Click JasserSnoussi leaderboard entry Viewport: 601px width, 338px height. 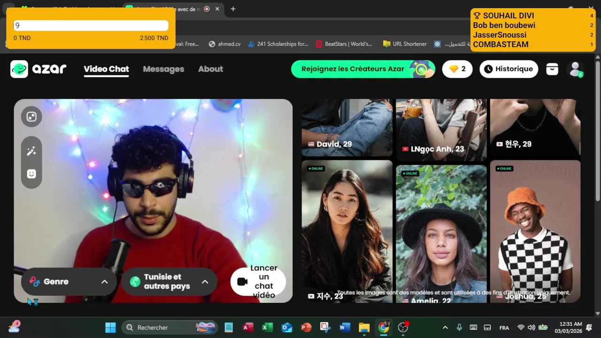point(533,35)
